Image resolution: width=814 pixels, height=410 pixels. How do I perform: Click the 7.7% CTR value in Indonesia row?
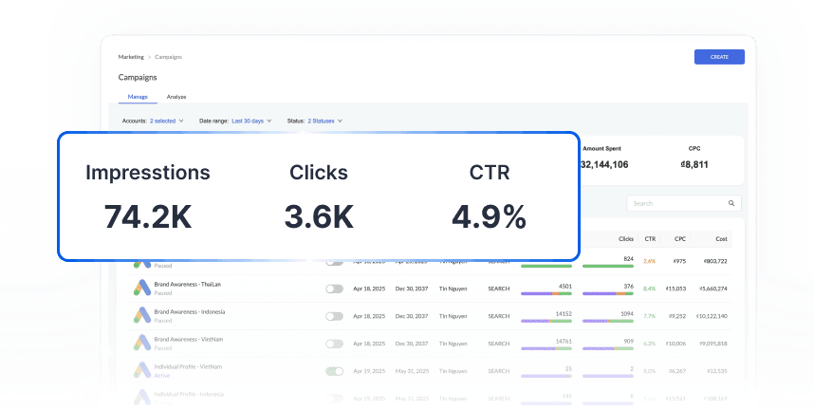coord(650,316)
